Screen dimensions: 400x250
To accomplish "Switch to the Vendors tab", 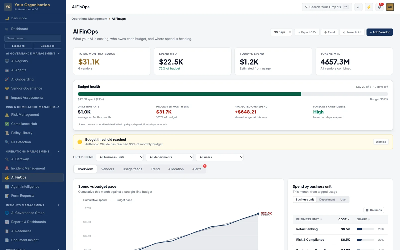I will tap(108, 169).
